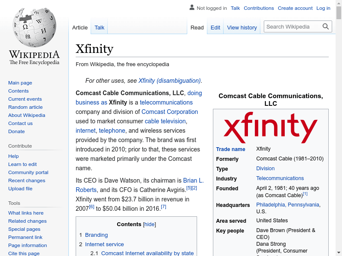Click the user icon beside Not logged in
This screenshot has width=342, height=256.
(x=192, y=8)
